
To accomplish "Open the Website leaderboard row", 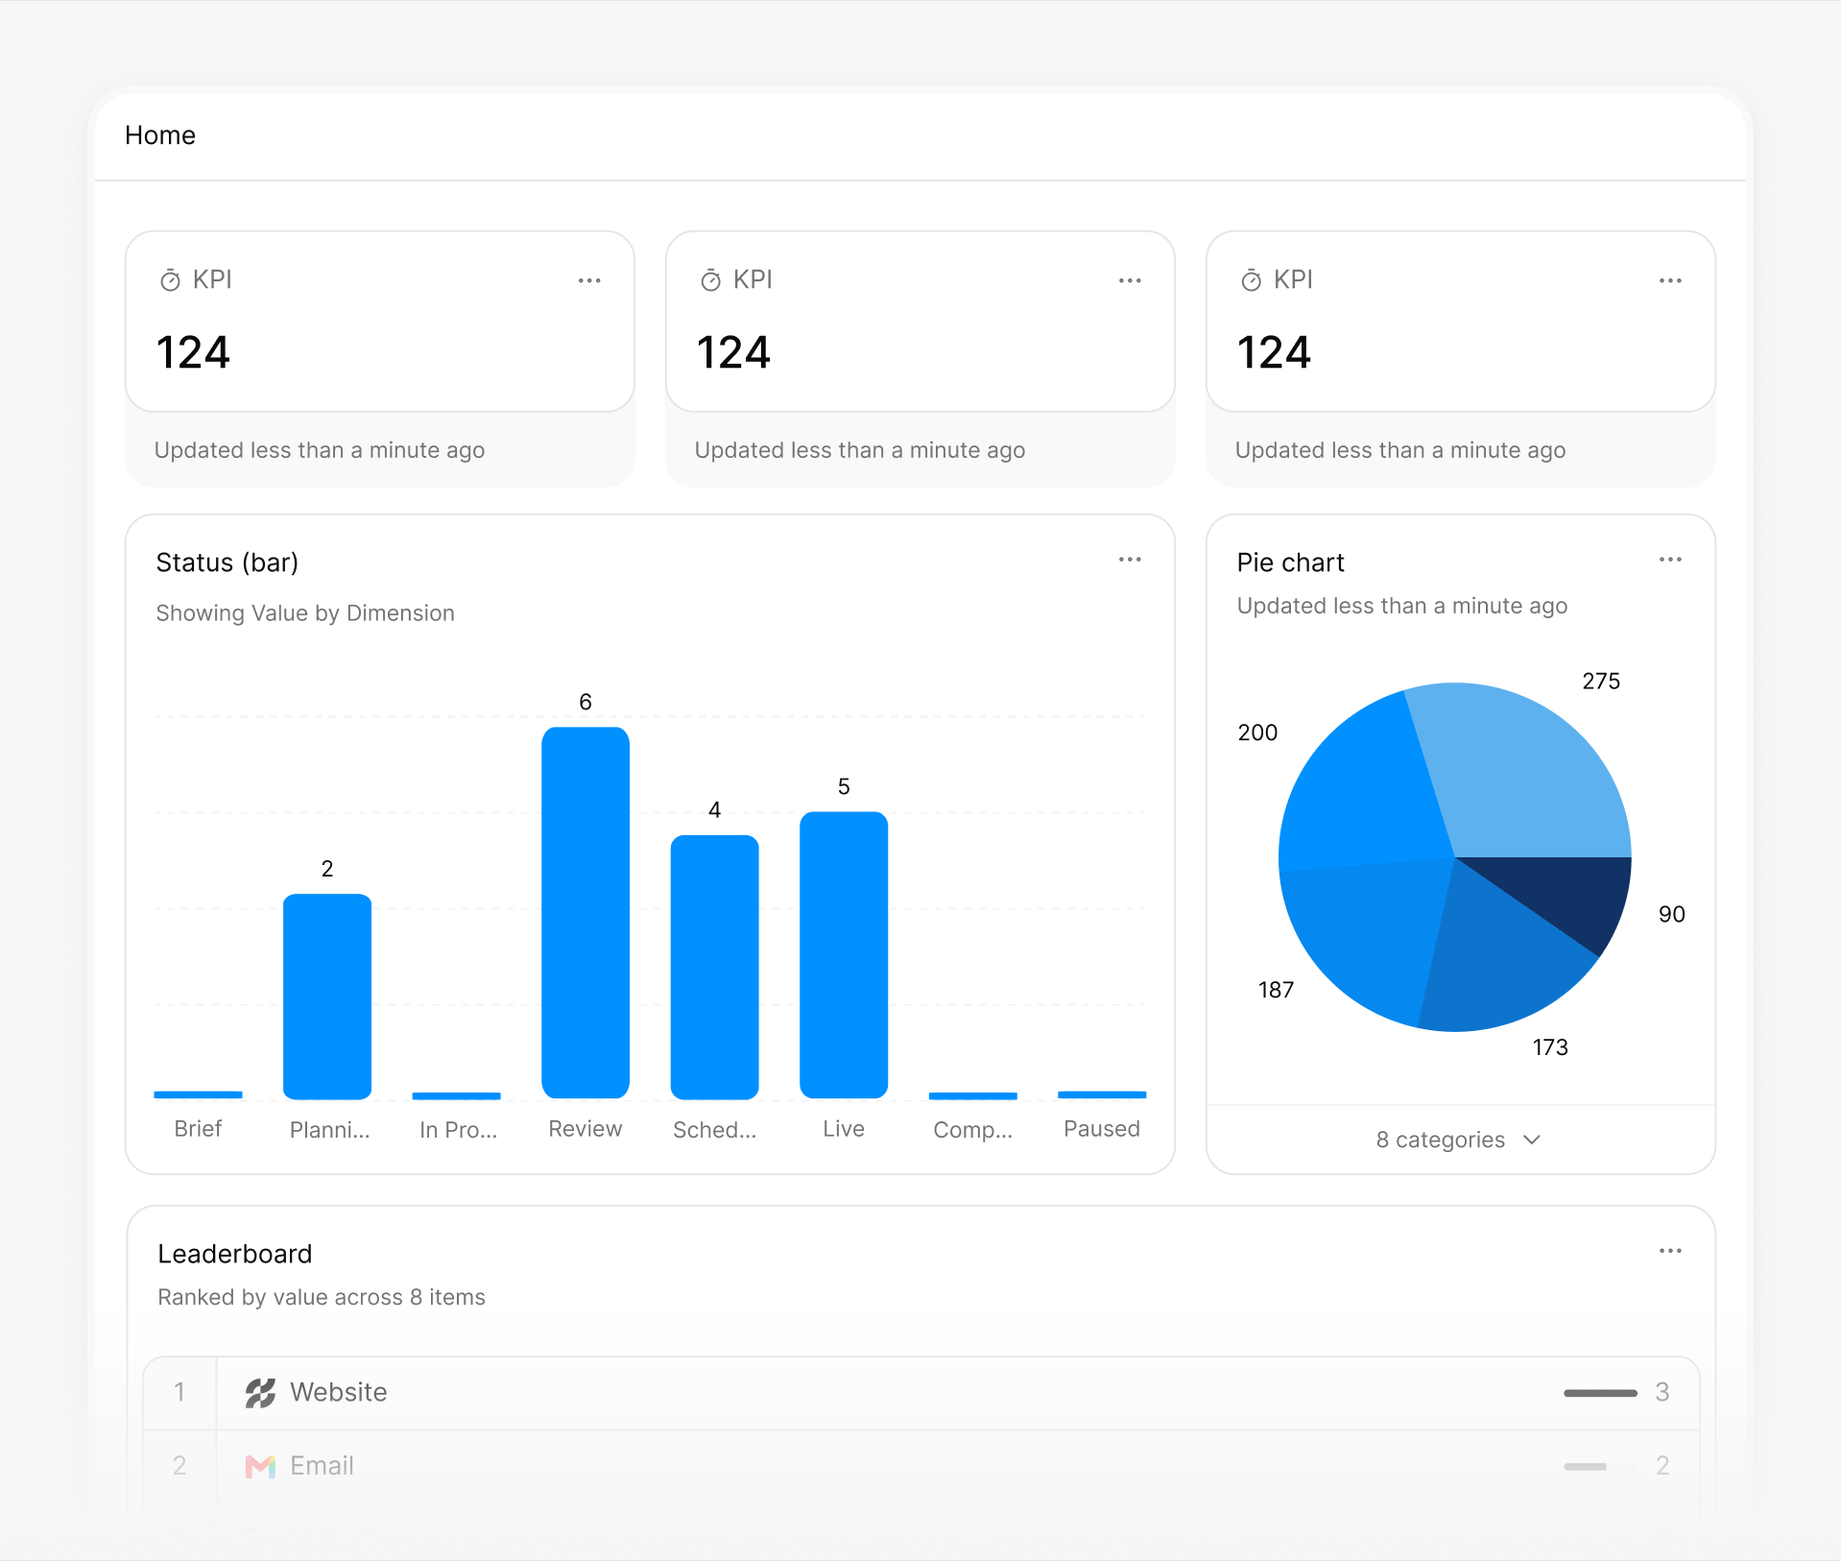I will pyautogui.click(x=921, y=1393).
